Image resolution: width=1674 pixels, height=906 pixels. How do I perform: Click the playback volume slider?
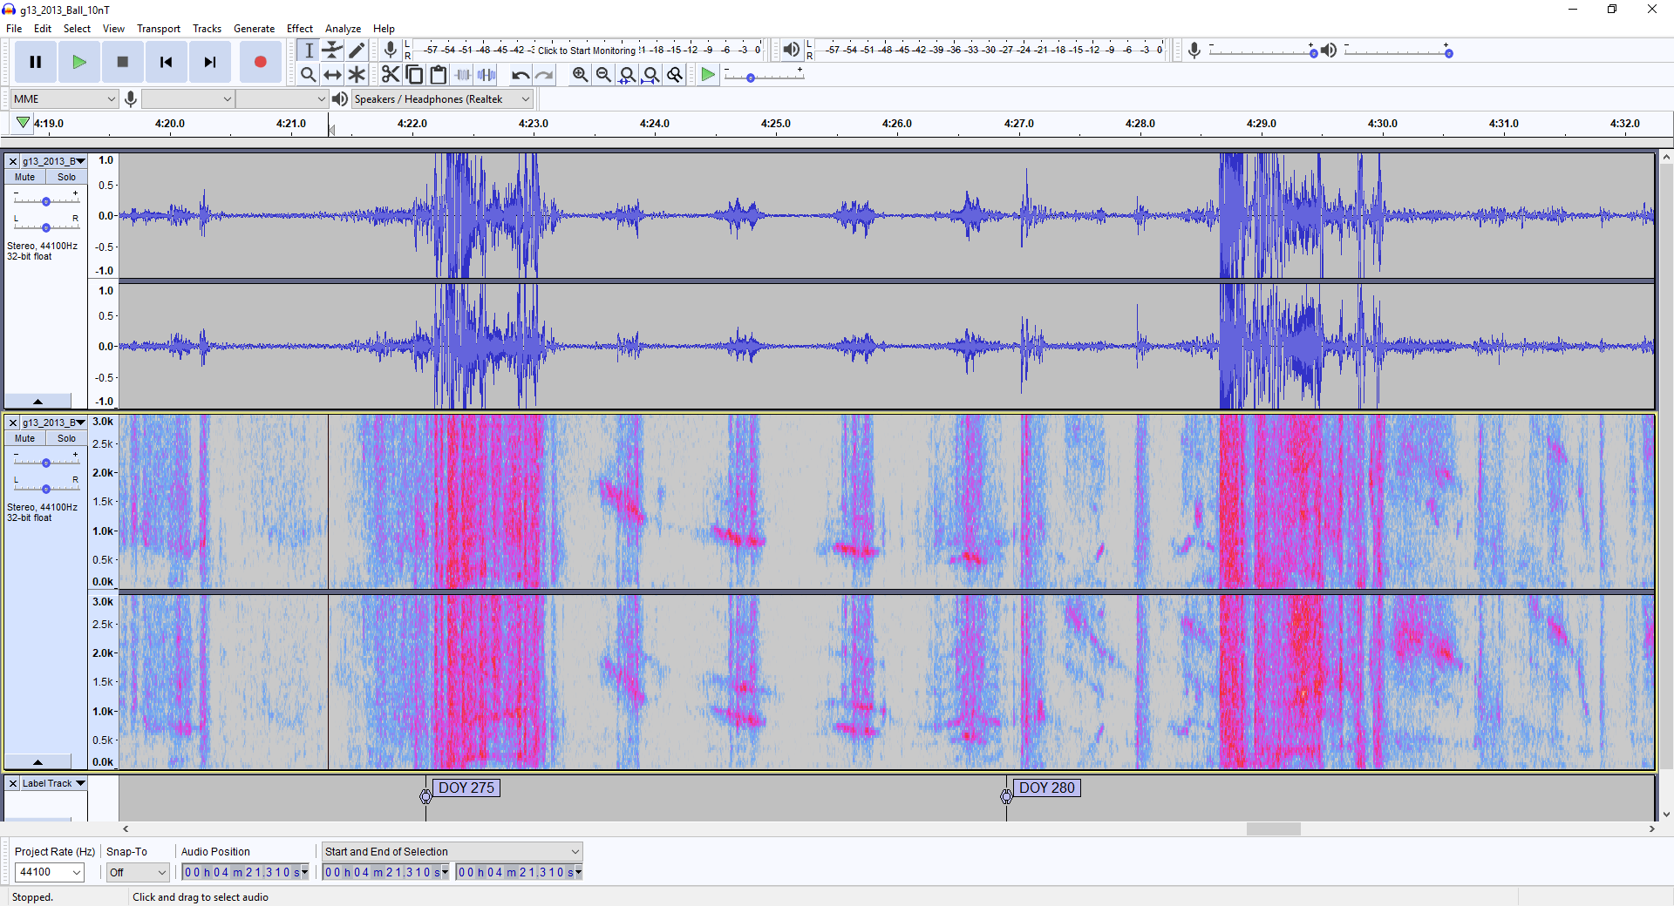[1398, 52]
